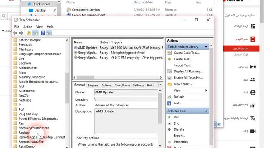Click the Help icon in Actions pane

click(170, 103)
